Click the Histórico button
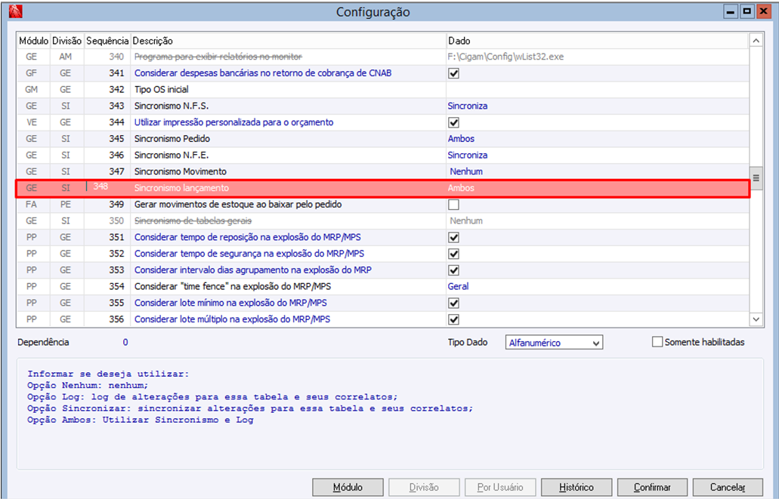The image size is (779, 499). pyautogui.click(x=577, y=488)
